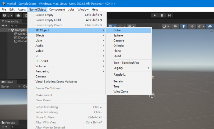Image resolution: width=214 pixels, height=129 pixels.
Task: Toggle 2D view mode
Action: tap(175, 26)
